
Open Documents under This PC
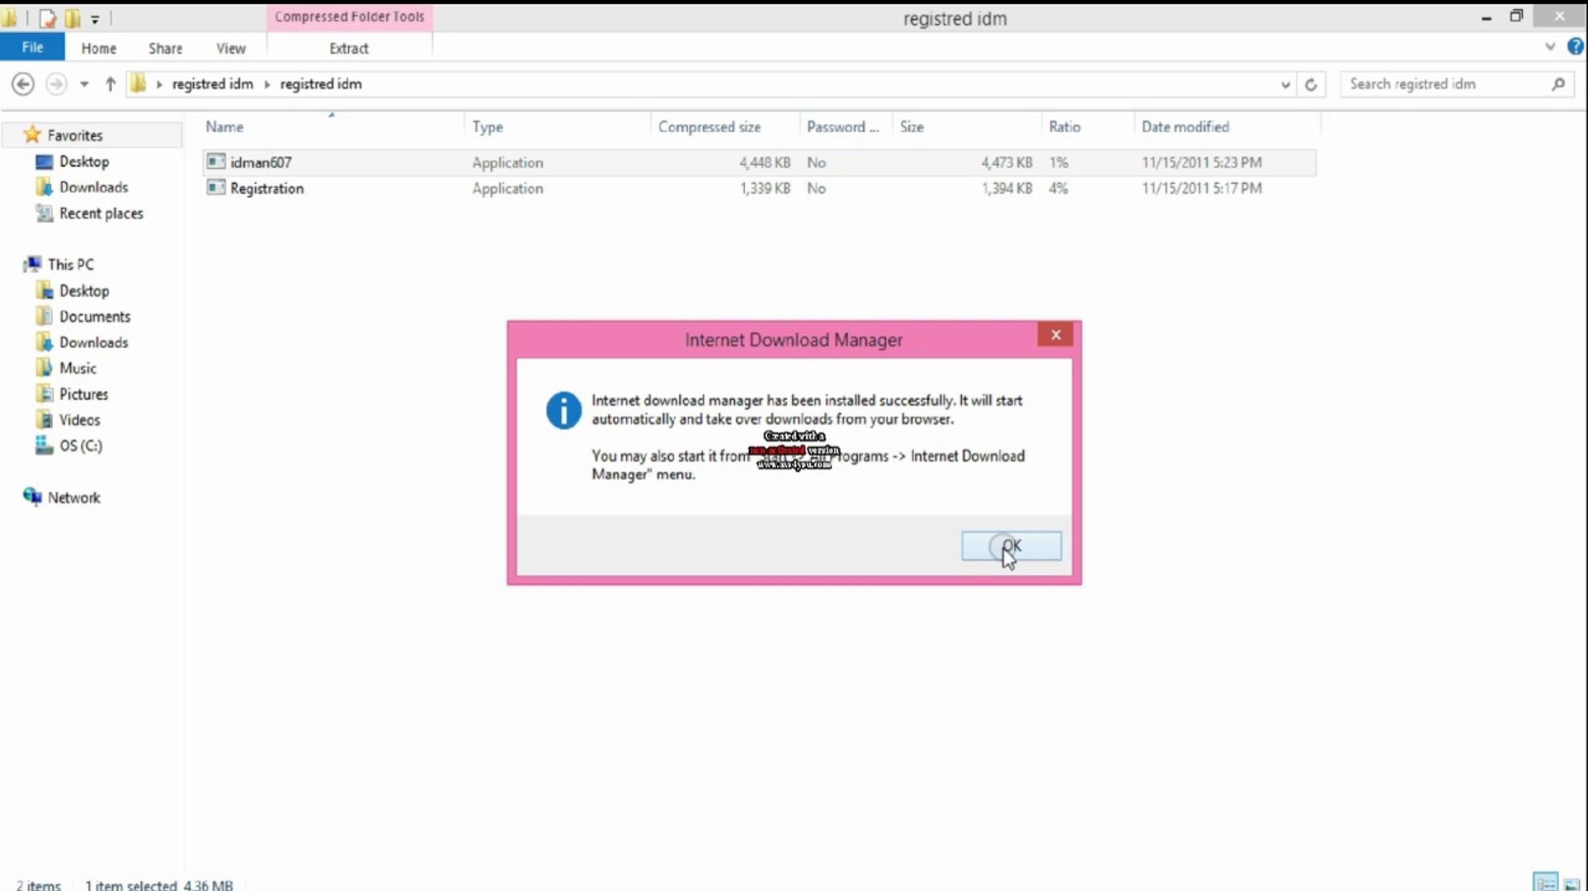pos(94,317)
